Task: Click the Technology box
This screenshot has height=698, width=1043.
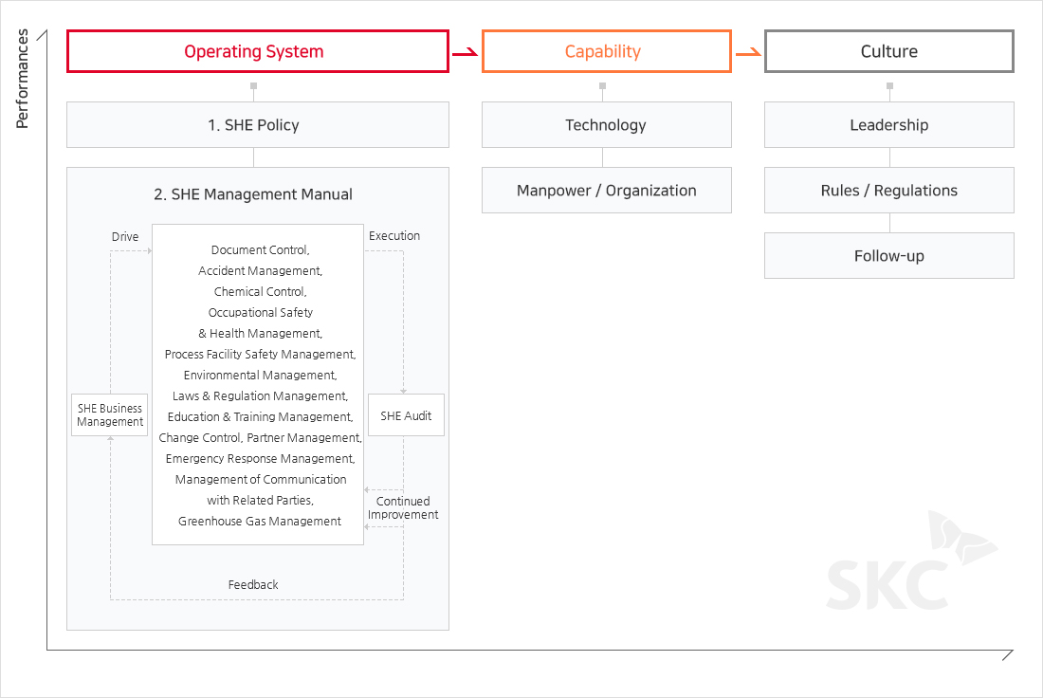Action: 606,125
